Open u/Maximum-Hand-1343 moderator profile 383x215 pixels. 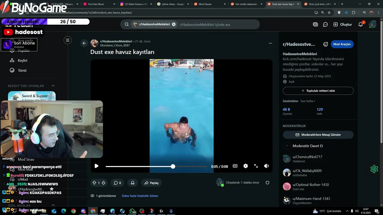point(311,199)
